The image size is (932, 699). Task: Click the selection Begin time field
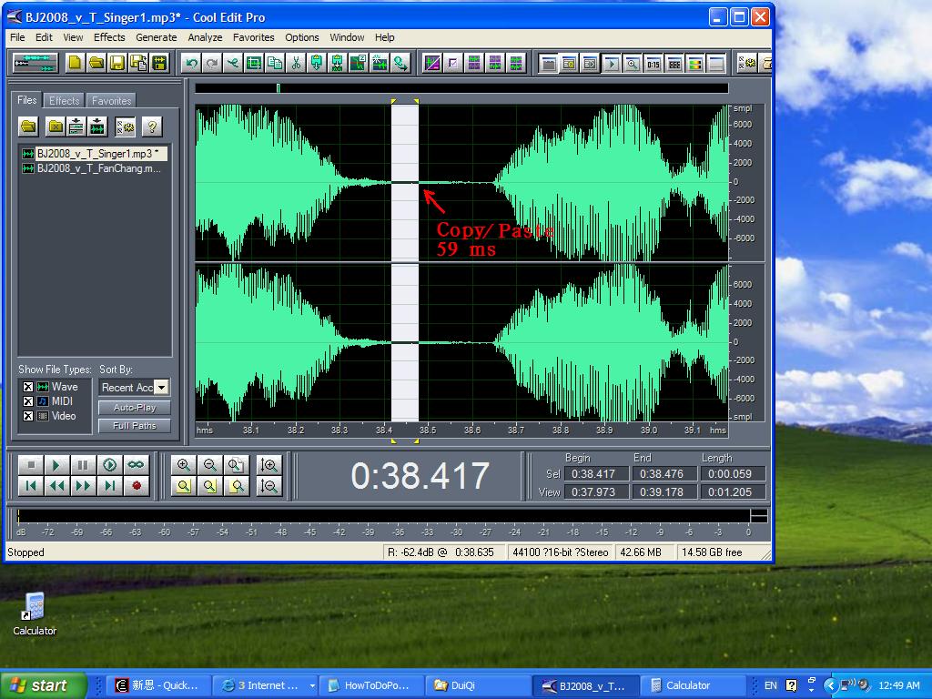click(593, 474)
